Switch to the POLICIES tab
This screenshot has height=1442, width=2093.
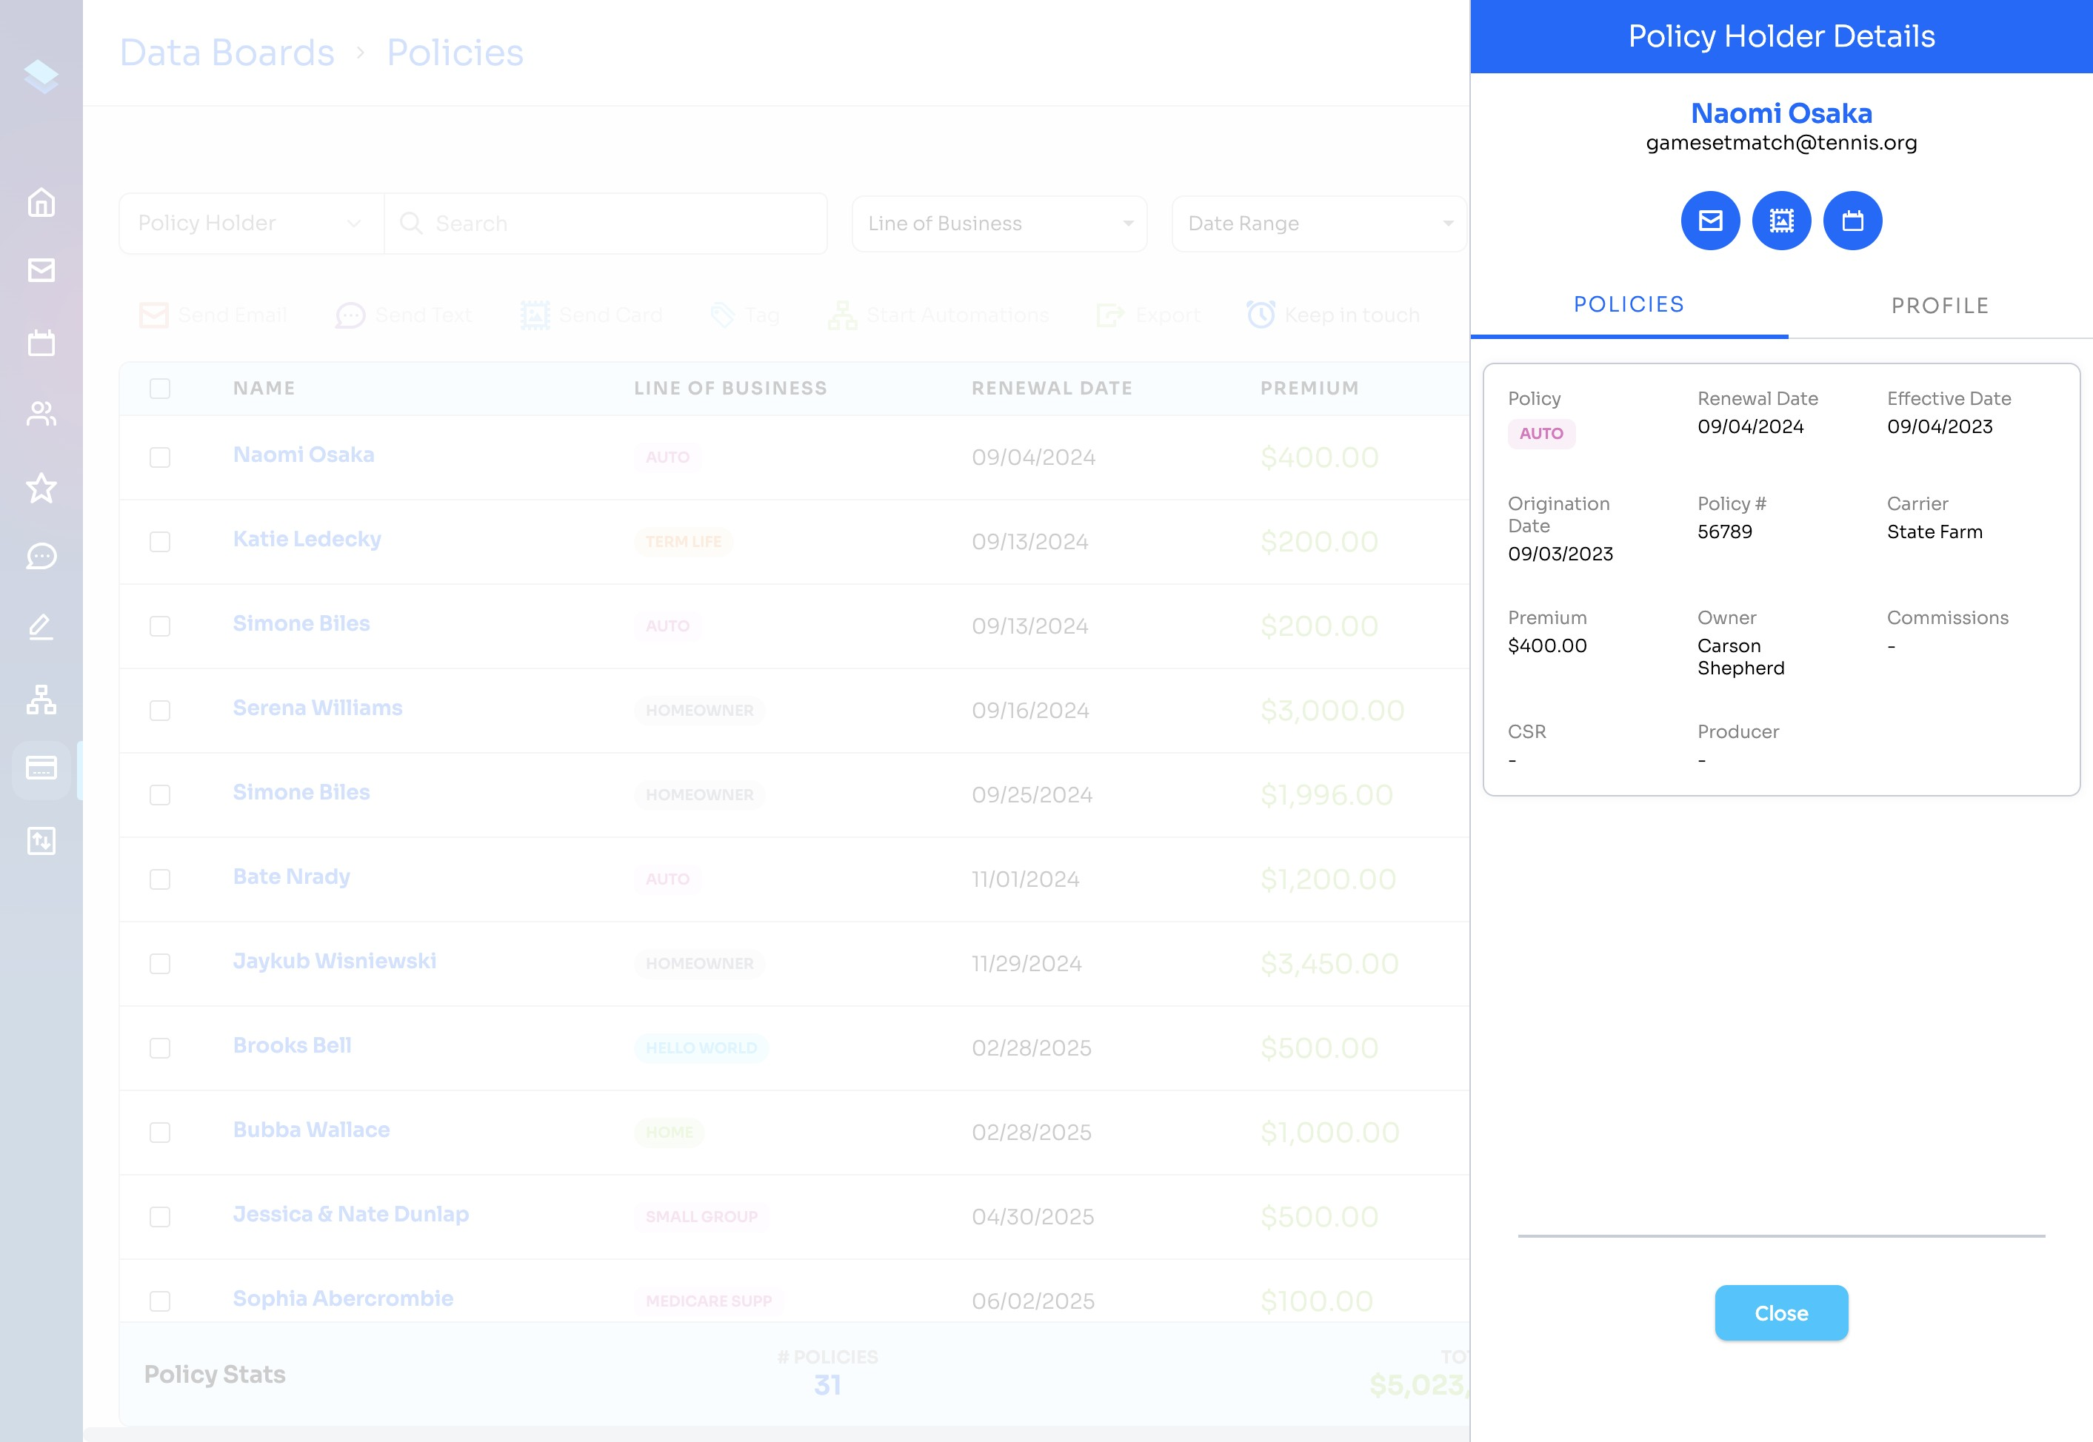[1629, 304]
